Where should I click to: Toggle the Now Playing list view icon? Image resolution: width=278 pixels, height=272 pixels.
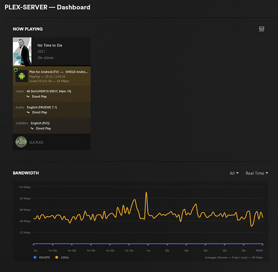click(261, 29)
